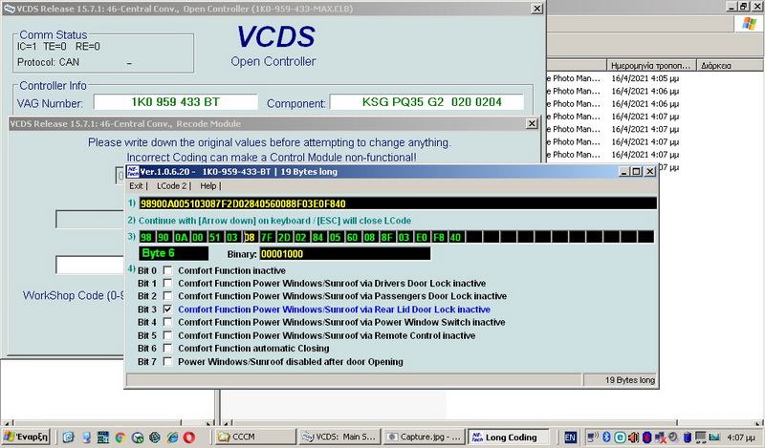
Task: Click the globe-with-arrow quick launch icon before the dark globe
Action: (x=138, y=437)
